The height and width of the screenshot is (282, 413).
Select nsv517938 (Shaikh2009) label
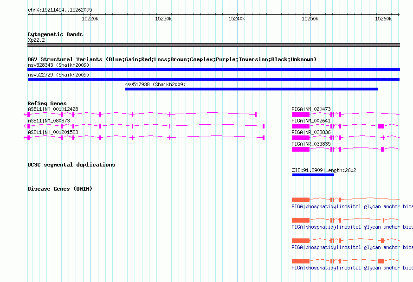155,84
